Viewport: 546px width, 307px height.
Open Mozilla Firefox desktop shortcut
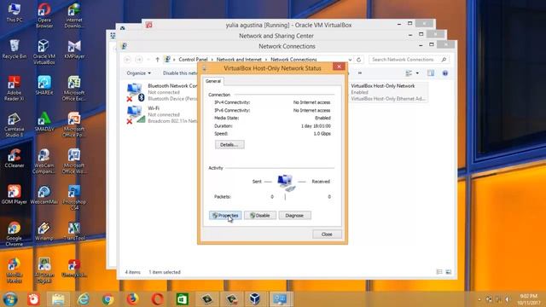pyautogui.click(x=15, y=270)
